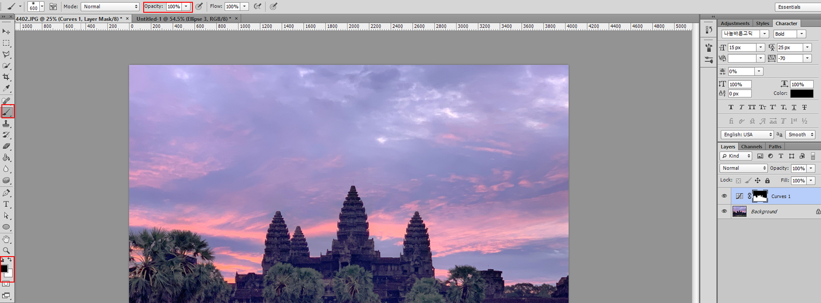Open the layer blend mode Normal dropdown

pyautogui.click(x=743, y=168)
